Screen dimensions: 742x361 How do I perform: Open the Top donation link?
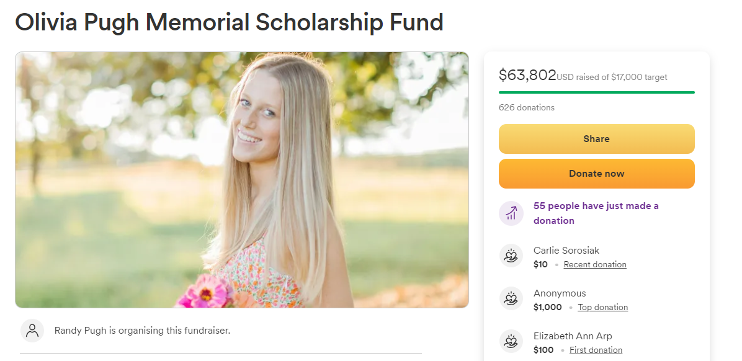(x=602, y=307)
